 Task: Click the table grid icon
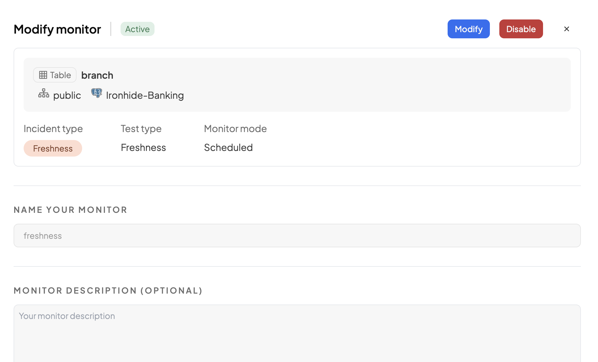[43, 75]
